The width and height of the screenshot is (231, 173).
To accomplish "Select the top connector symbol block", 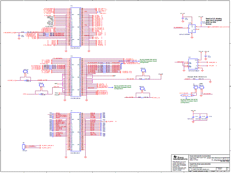I will point(76,27).
